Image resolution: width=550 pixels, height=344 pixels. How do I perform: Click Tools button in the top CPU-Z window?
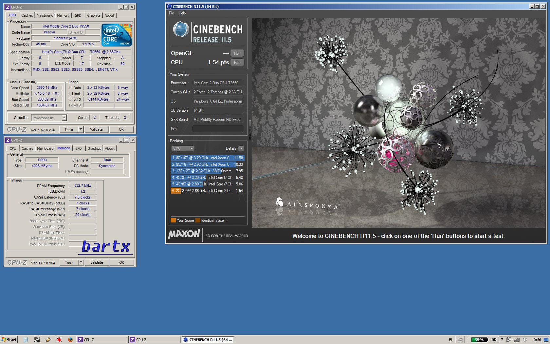pyautogui.click(x=69, y=129)
